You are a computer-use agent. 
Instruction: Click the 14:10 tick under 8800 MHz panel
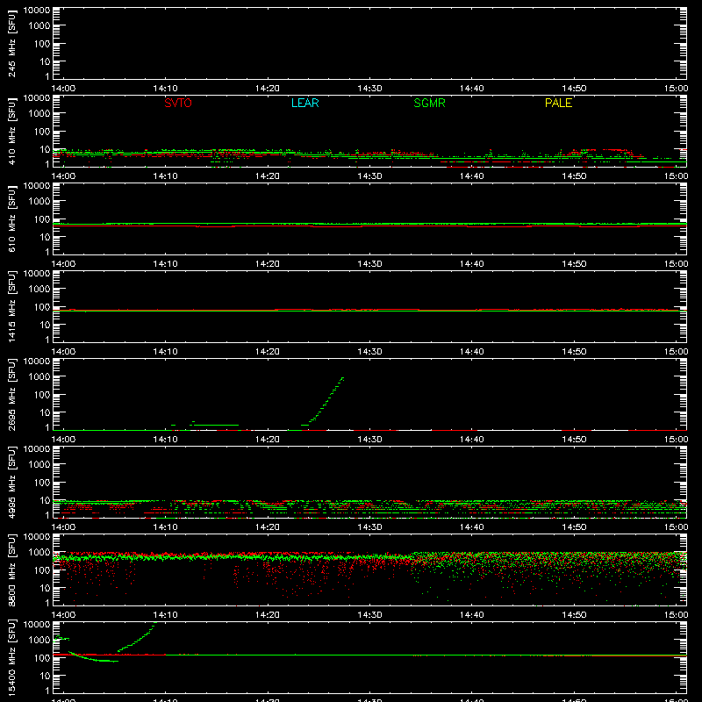(165, 615)
